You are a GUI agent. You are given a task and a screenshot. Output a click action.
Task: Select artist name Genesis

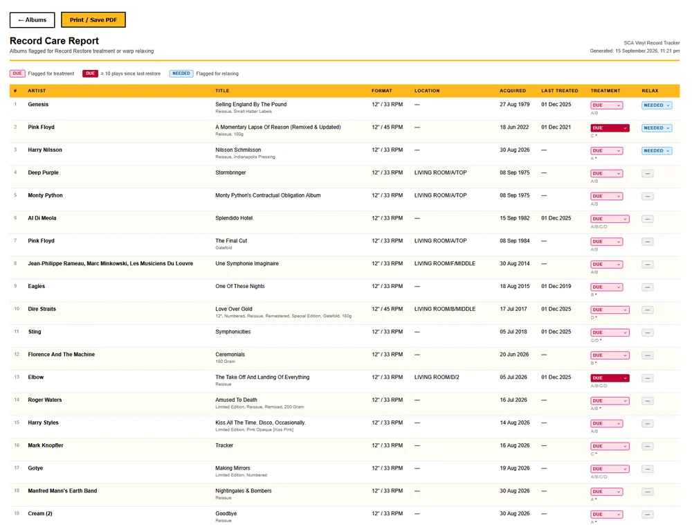pyautogui.click(x=38, y=105)
